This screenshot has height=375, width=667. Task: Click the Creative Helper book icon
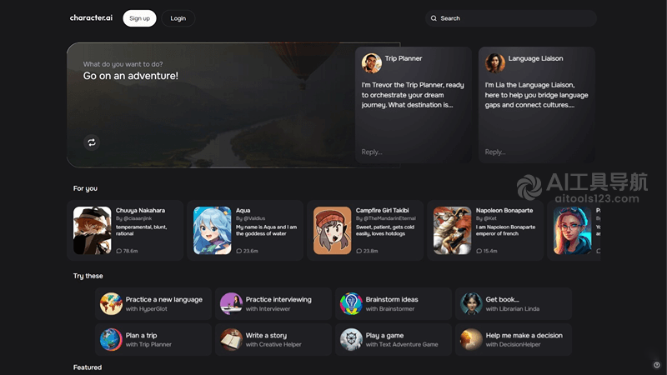tap(231, 339)
